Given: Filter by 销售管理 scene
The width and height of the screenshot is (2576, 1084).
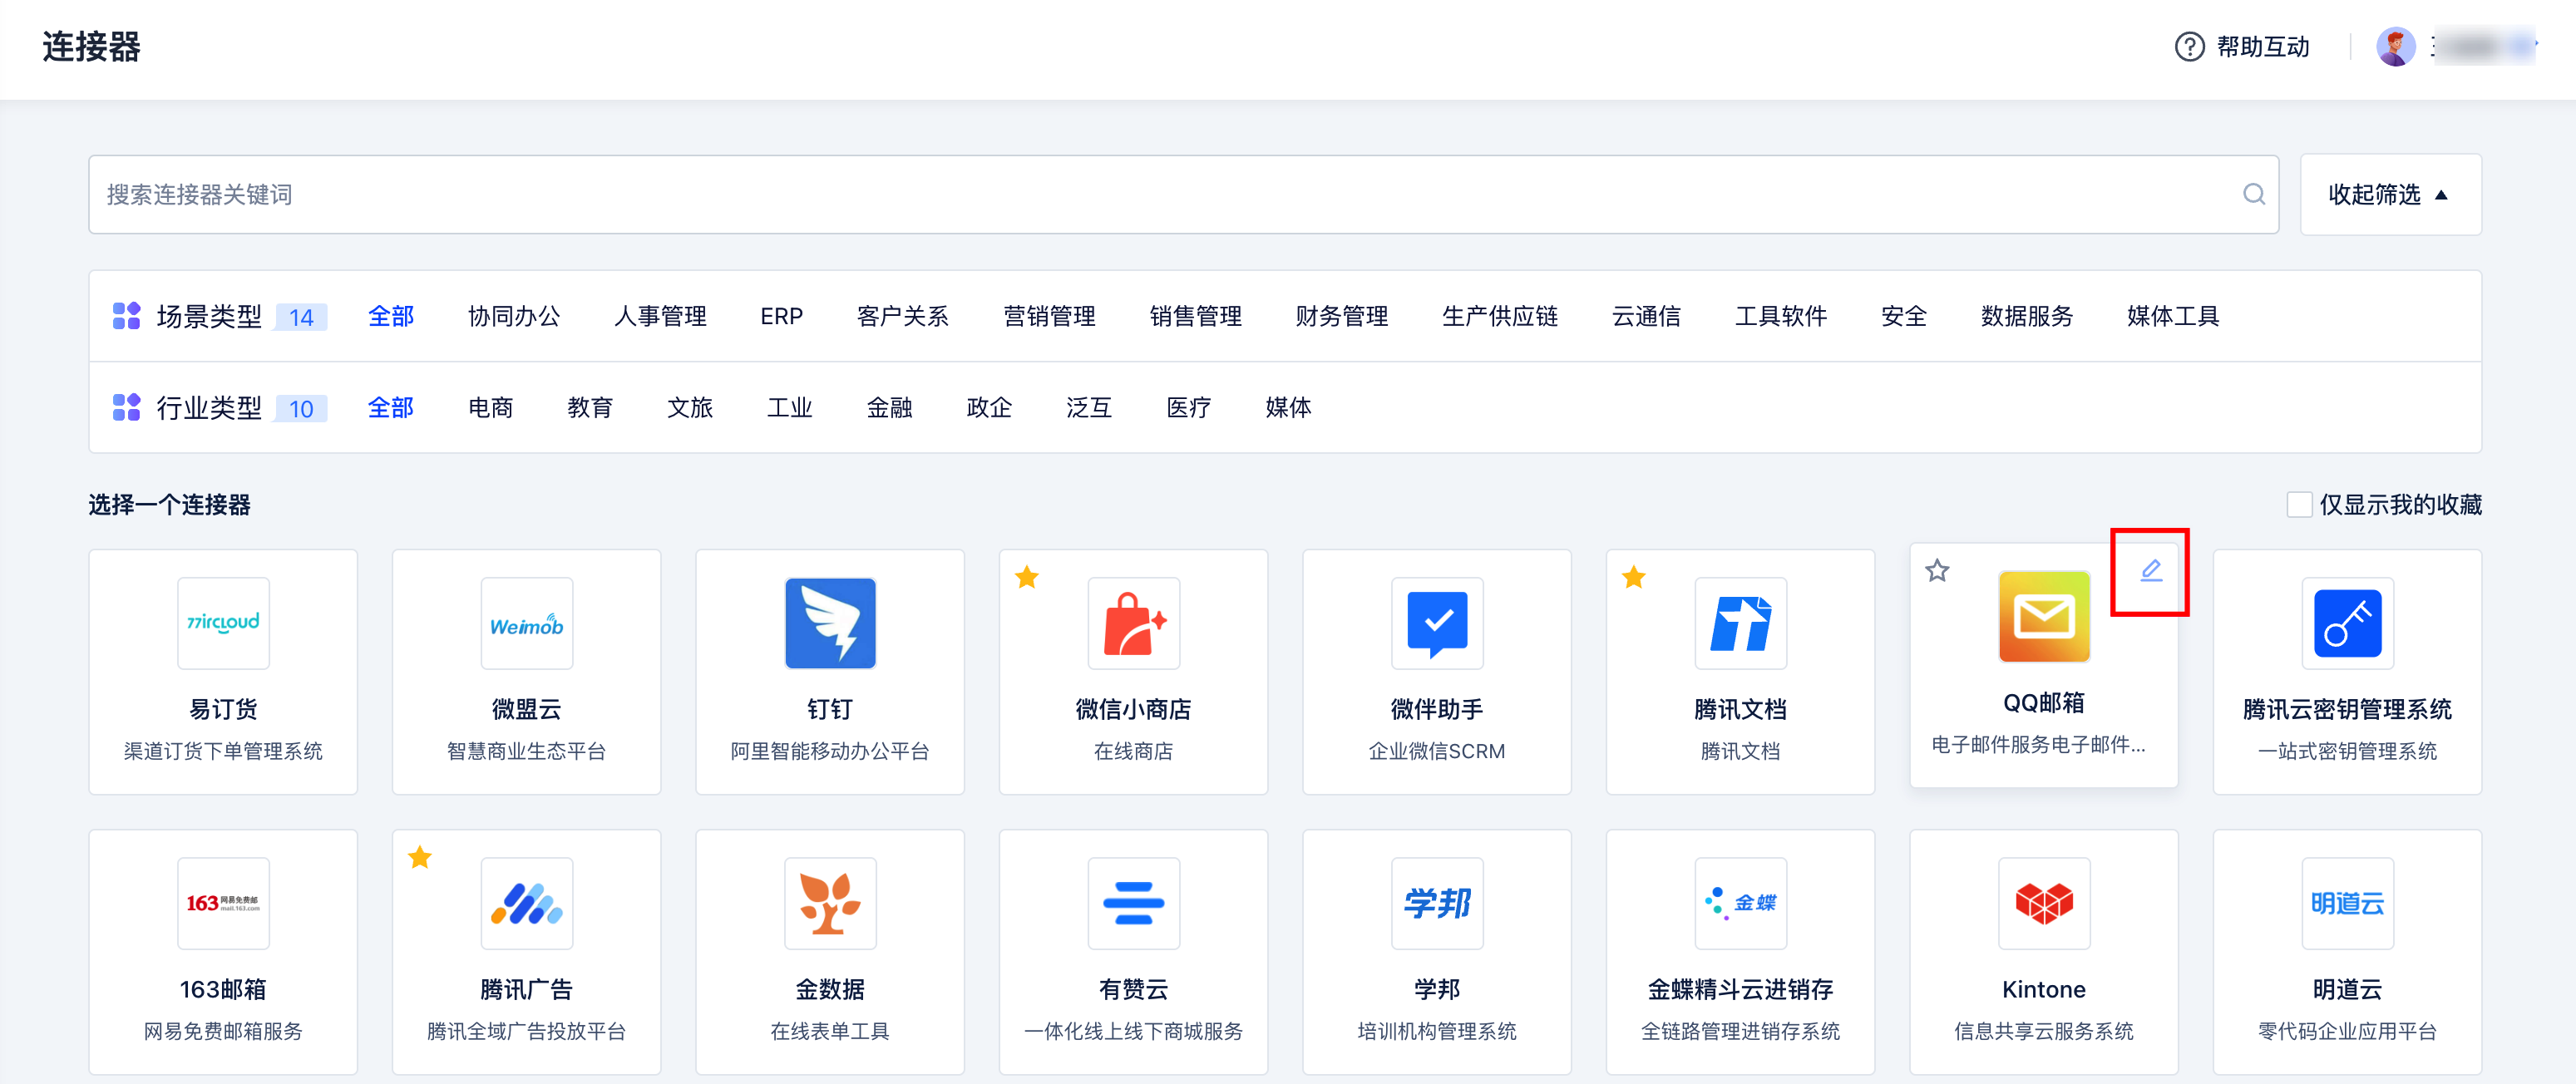Looking at the screenshot, I should [x=1195, y=316].
